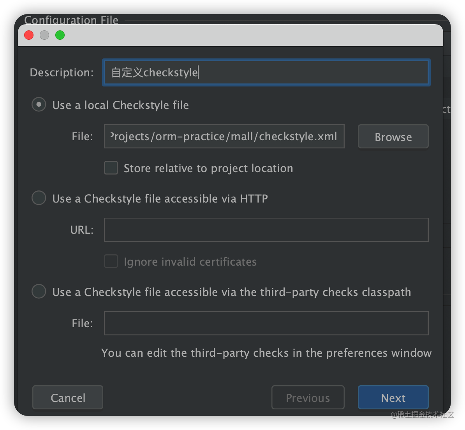The height and width of the screenshot is (430, 465).
Task: Click the Configuration File heading behind dialog
Action: (71, 19)
